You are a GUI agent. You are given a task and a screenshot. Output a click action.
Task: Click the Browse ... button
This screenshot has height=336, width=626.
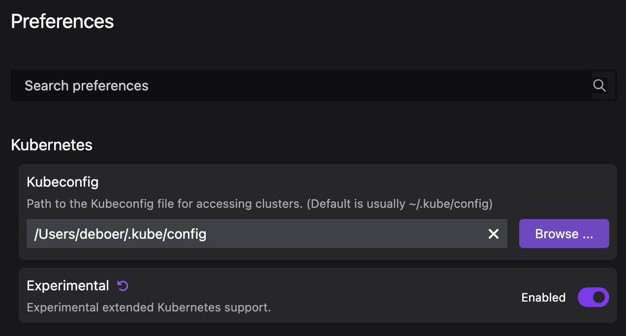pos(564,234)
